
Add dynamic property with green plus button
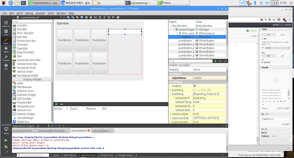[x=216, y=61]
